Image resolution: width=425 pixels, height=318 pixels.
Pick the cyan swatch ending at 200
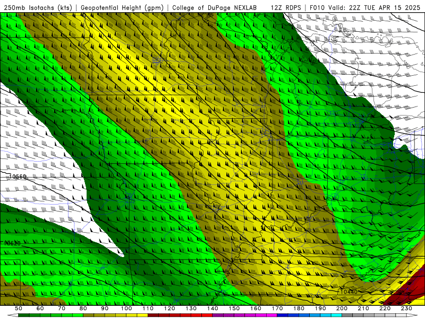tap(336, 315)
